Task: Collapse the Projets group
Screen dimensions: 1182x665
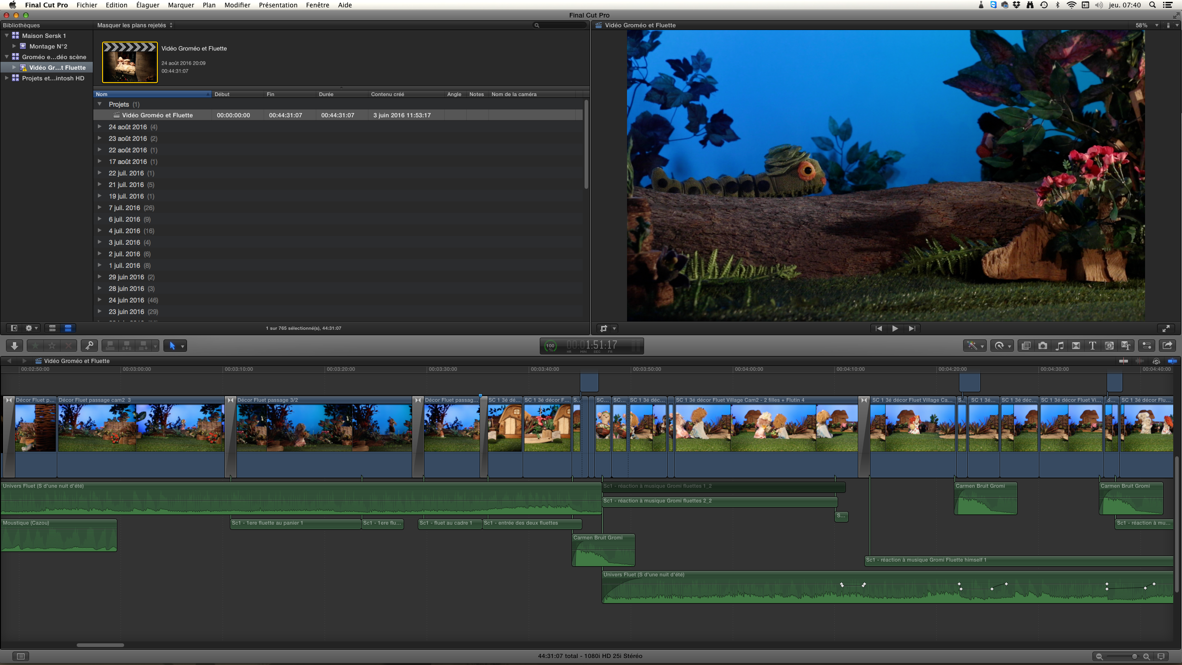Action: pyautogui.click(x=99, y=104)
